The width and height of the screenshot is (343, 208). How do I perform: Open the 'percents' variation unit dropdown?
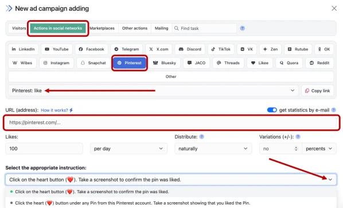point(319,148)
